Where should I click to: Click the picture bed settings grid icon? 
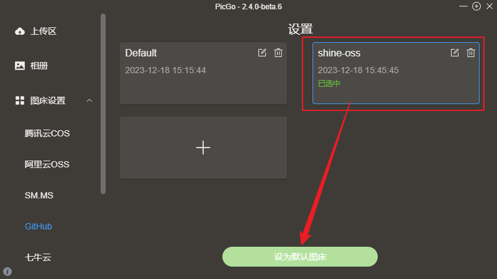pos(20,100)
